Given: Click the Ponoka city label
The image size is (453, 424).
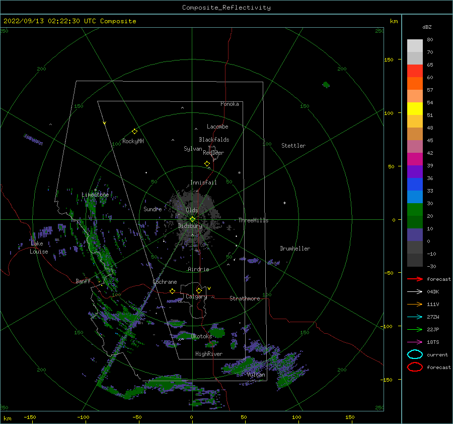Looking at the screenshot, I should coord(230,104).
